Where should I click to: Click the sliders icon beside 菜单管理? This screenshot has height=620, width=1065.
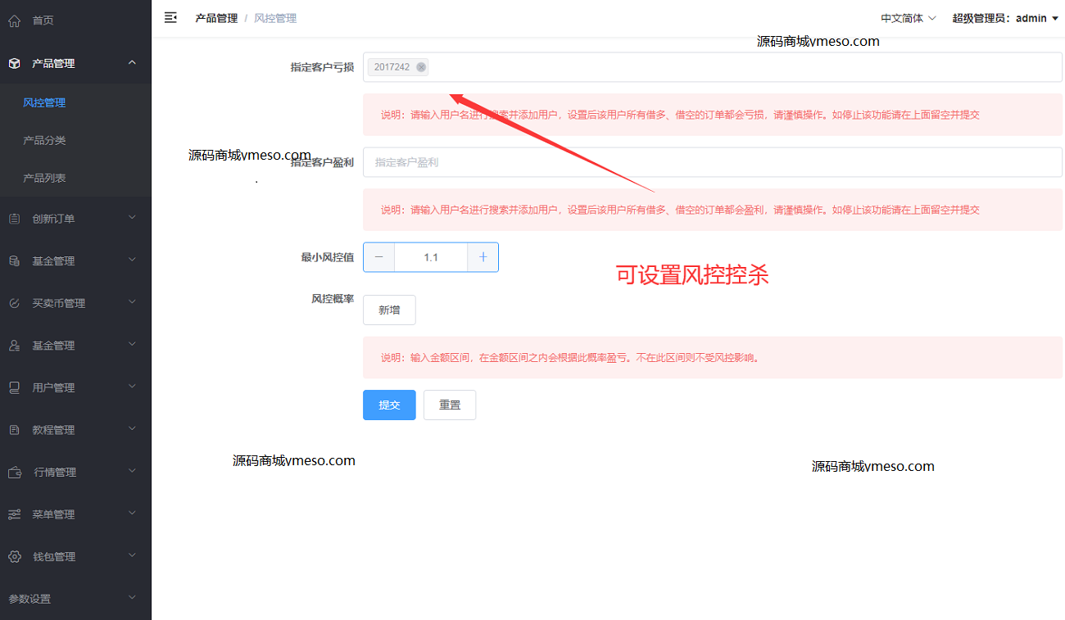click(14, 514)
